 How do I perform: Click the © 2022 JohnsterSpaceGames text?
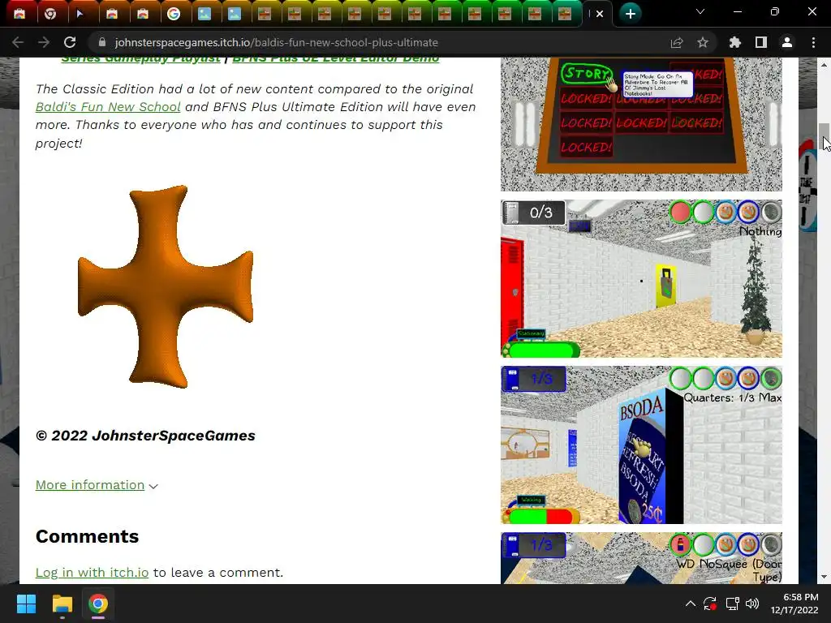pyautogui.click(x=145, y=436)
